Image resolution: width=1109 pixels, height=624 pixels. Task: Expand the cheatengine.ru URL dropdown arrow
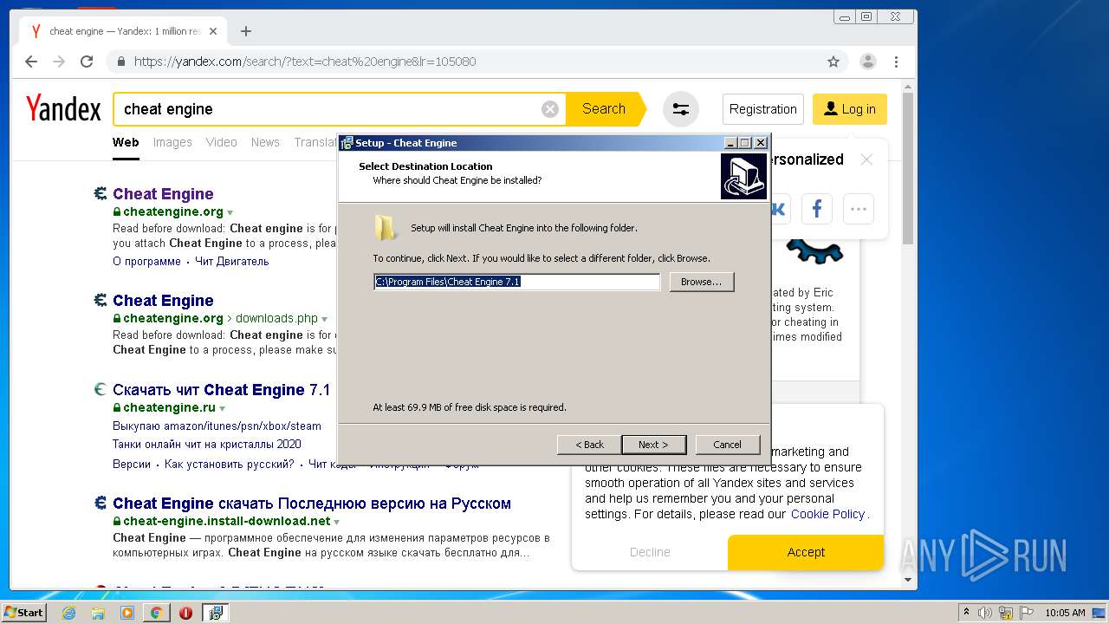click(x=222, y=408)
